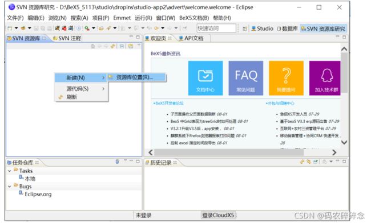The width and height of the screenshot is (371, 223).
Task: Click into the 快速访问 quick access field
Action: (216, 28)
